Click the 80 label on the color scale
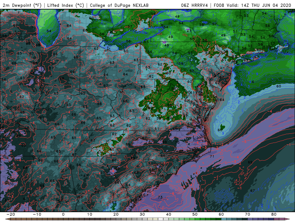 [274, 214]
